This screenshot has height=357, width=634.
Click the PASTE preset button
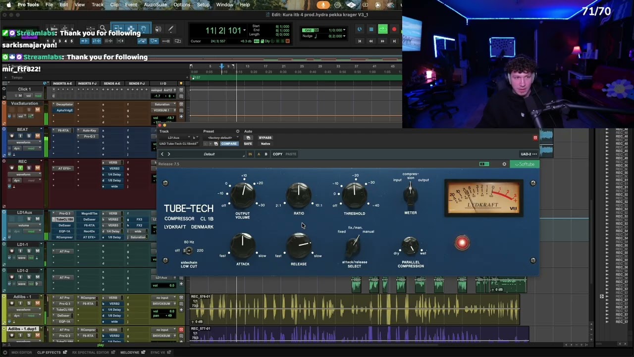pyautogui.click(x=291, y=154)
